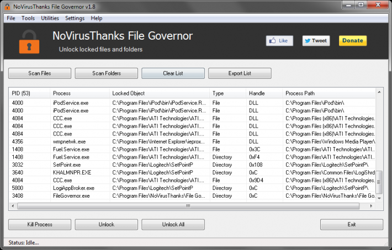Click PID 4356 cell
392x250 pixels.
(x=18, y=142)
